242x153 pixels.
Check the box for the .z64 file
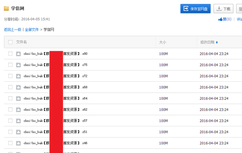10,98
